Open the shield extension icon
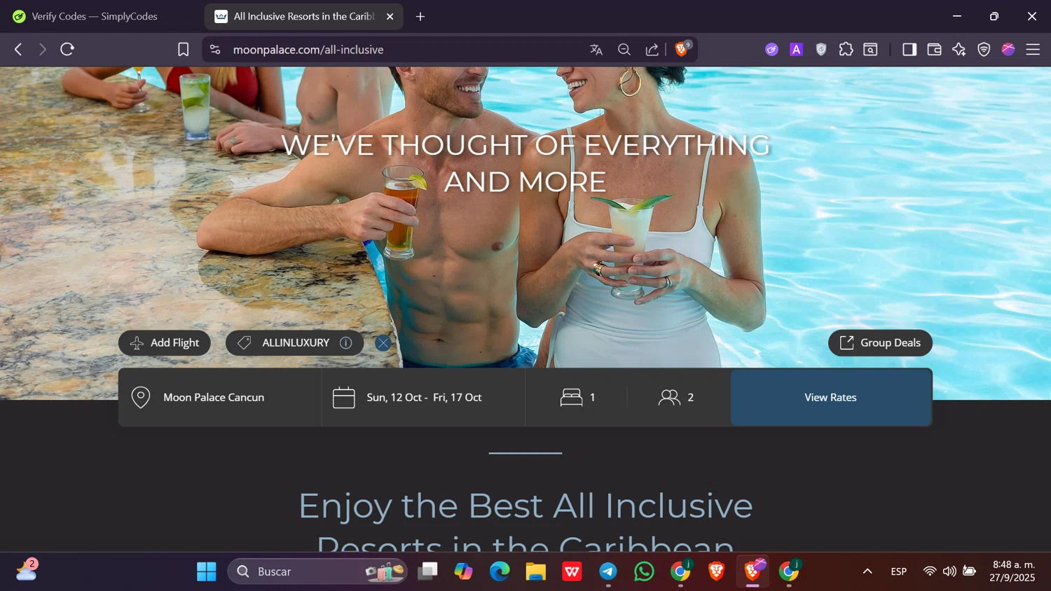The image size is (1051, 591). [821, 49]
